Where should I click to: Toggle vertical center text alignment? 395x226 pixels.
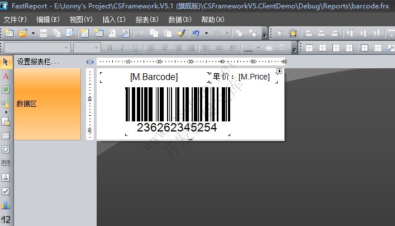pos(220,48)
